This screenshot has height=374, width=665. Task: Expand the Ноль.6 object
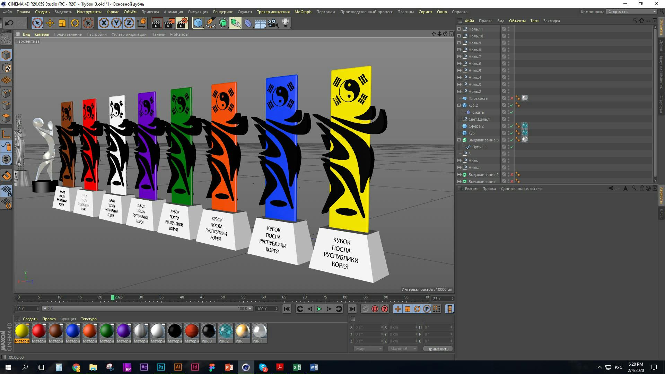coord(459,64)
